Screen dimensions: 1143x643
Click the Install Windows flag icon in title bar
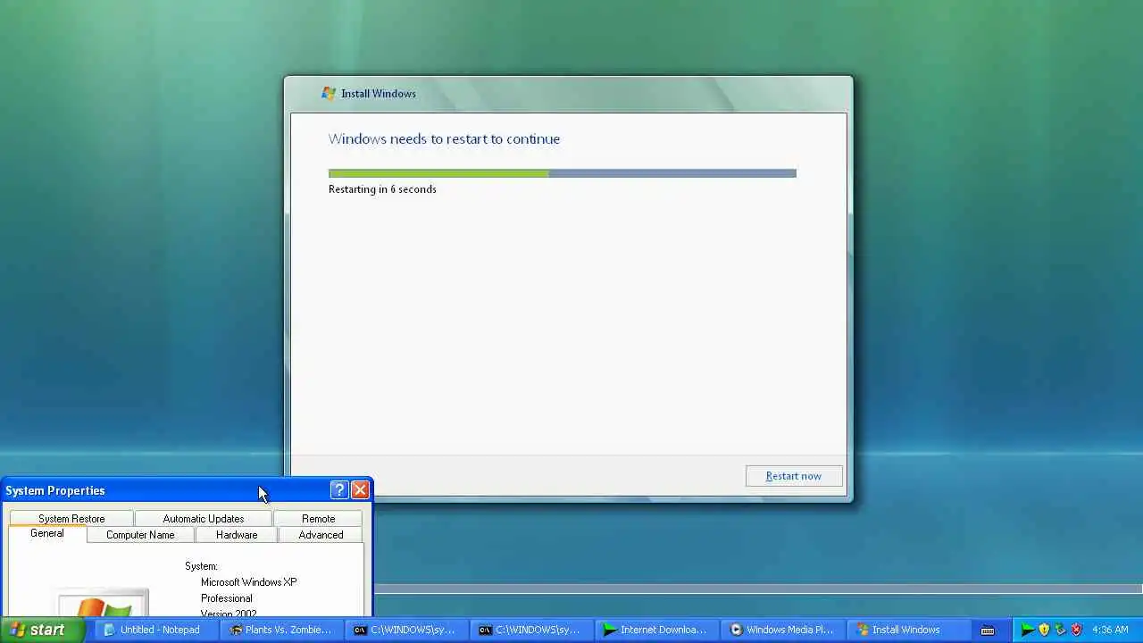[329, 93]
